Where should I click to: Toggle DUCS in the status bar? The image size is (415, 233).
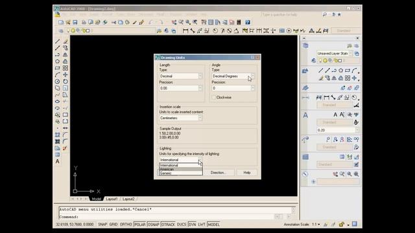point(182,225)
